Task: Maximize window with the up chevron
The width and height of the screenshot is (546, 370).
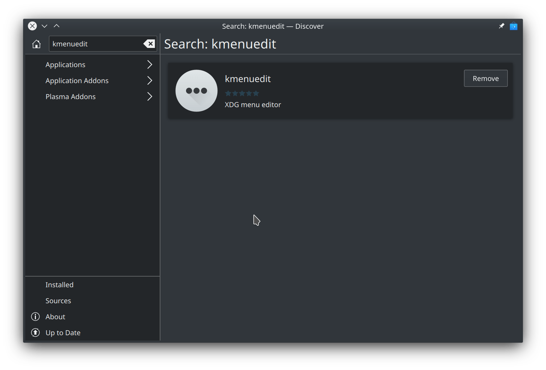Action: 57,26
